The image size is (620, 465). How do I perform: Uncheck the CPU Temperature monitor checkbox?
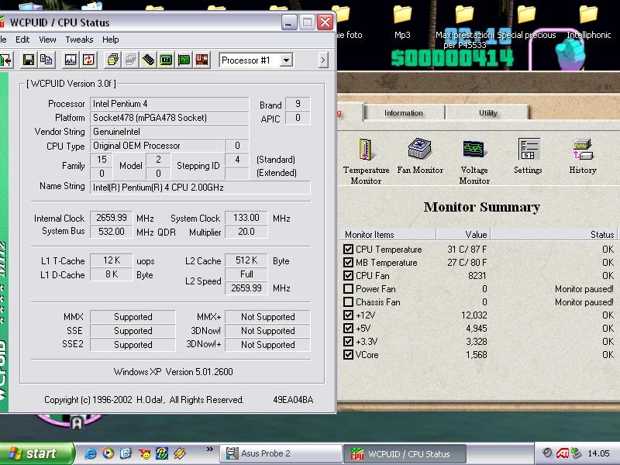348,249
